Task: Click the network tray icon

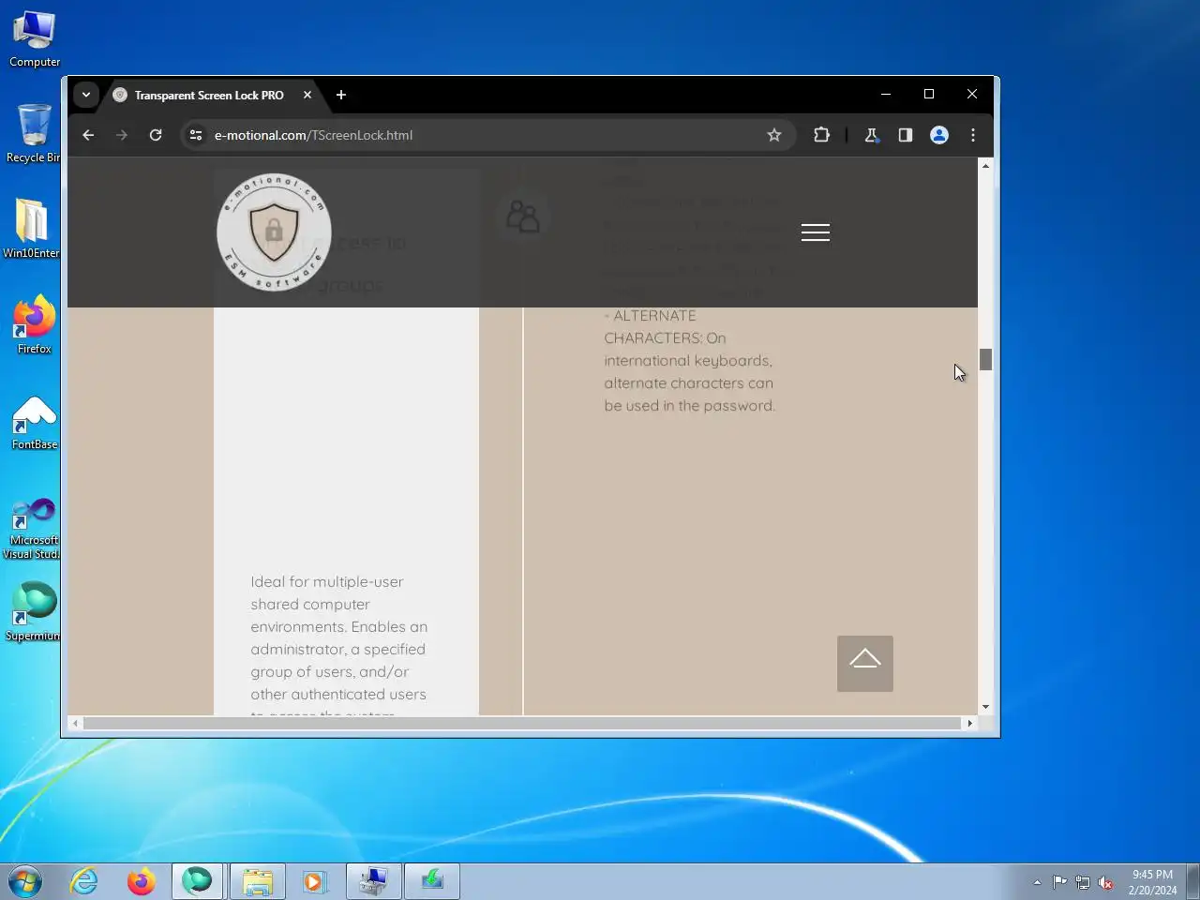Action: [x=1083, y=882]
